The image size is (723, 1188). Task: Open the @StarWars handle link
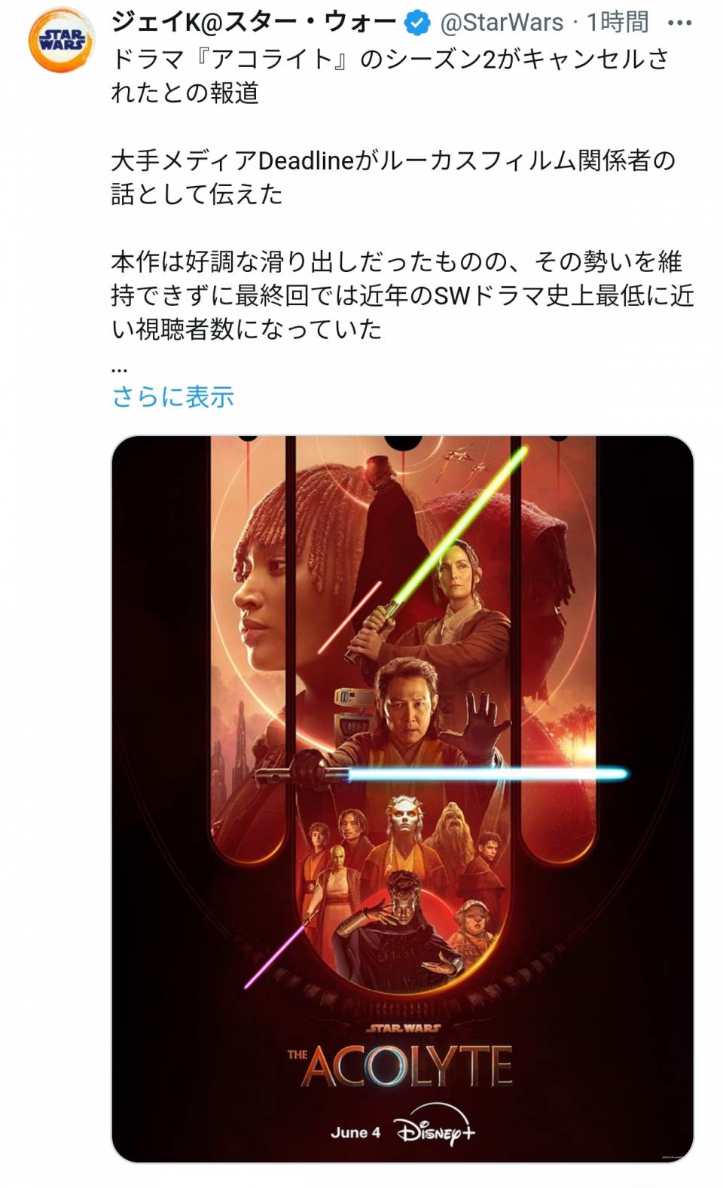click(501, 23)
